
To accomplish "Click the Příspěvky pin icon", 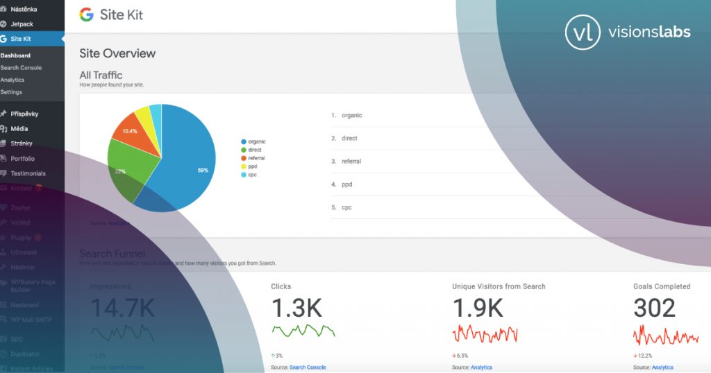I will click(x=4, y=113).
